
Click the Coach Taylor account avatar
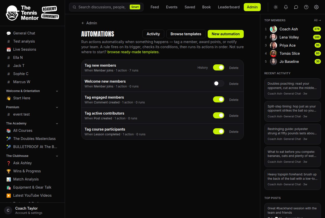pos(8,210)
